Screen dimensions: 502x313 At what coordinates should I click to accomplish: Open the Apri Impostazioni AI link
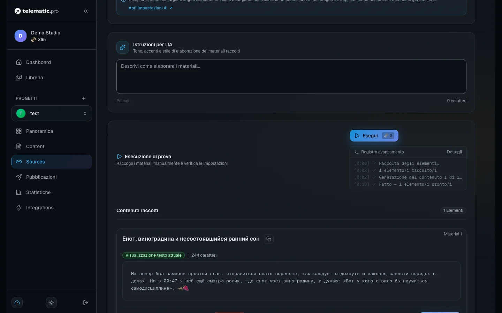pos(151,8)
